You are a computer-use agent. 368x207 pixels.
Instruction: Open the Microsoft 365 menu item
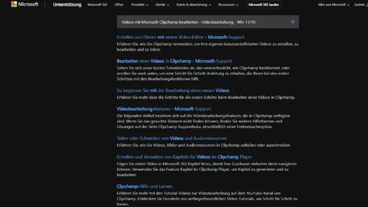98,4
